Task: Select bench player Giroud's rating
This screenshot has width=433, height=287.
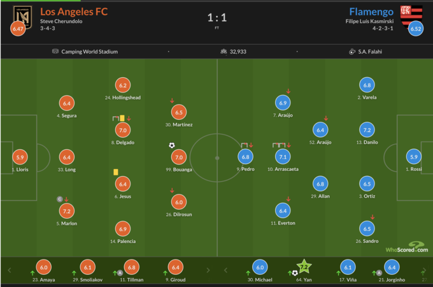Action: point(174,268)
